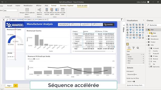Check the Revenue field
The image size is (161, 90).
[x=150, y=59]
